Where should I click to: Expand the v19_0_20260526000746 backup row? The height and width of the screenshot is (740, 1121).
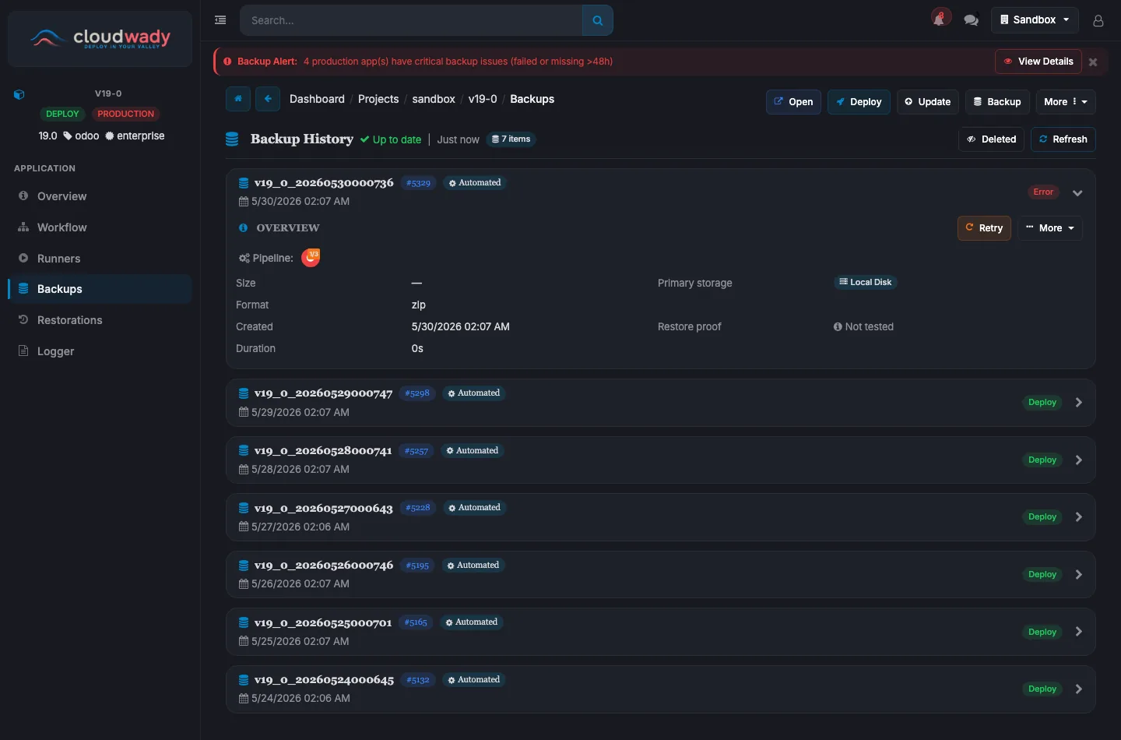coord(1078,575)
